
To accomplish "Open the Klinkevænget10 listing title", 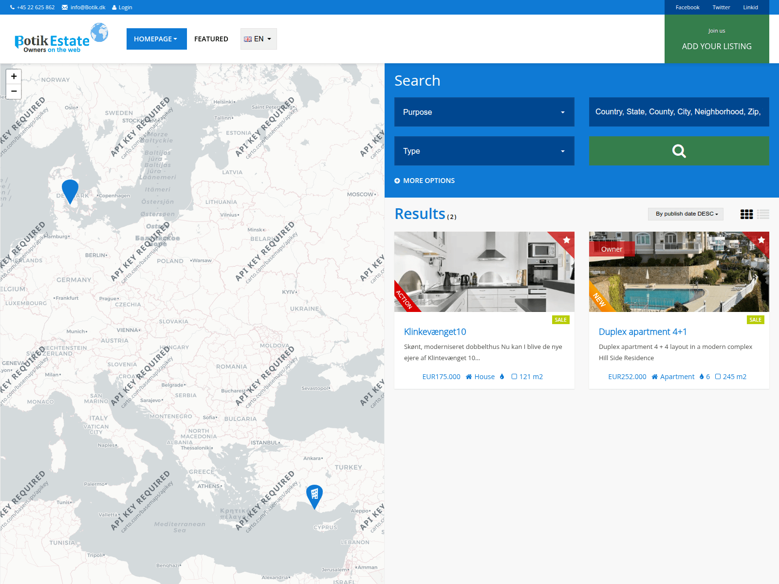I will (x=435, y=332).
